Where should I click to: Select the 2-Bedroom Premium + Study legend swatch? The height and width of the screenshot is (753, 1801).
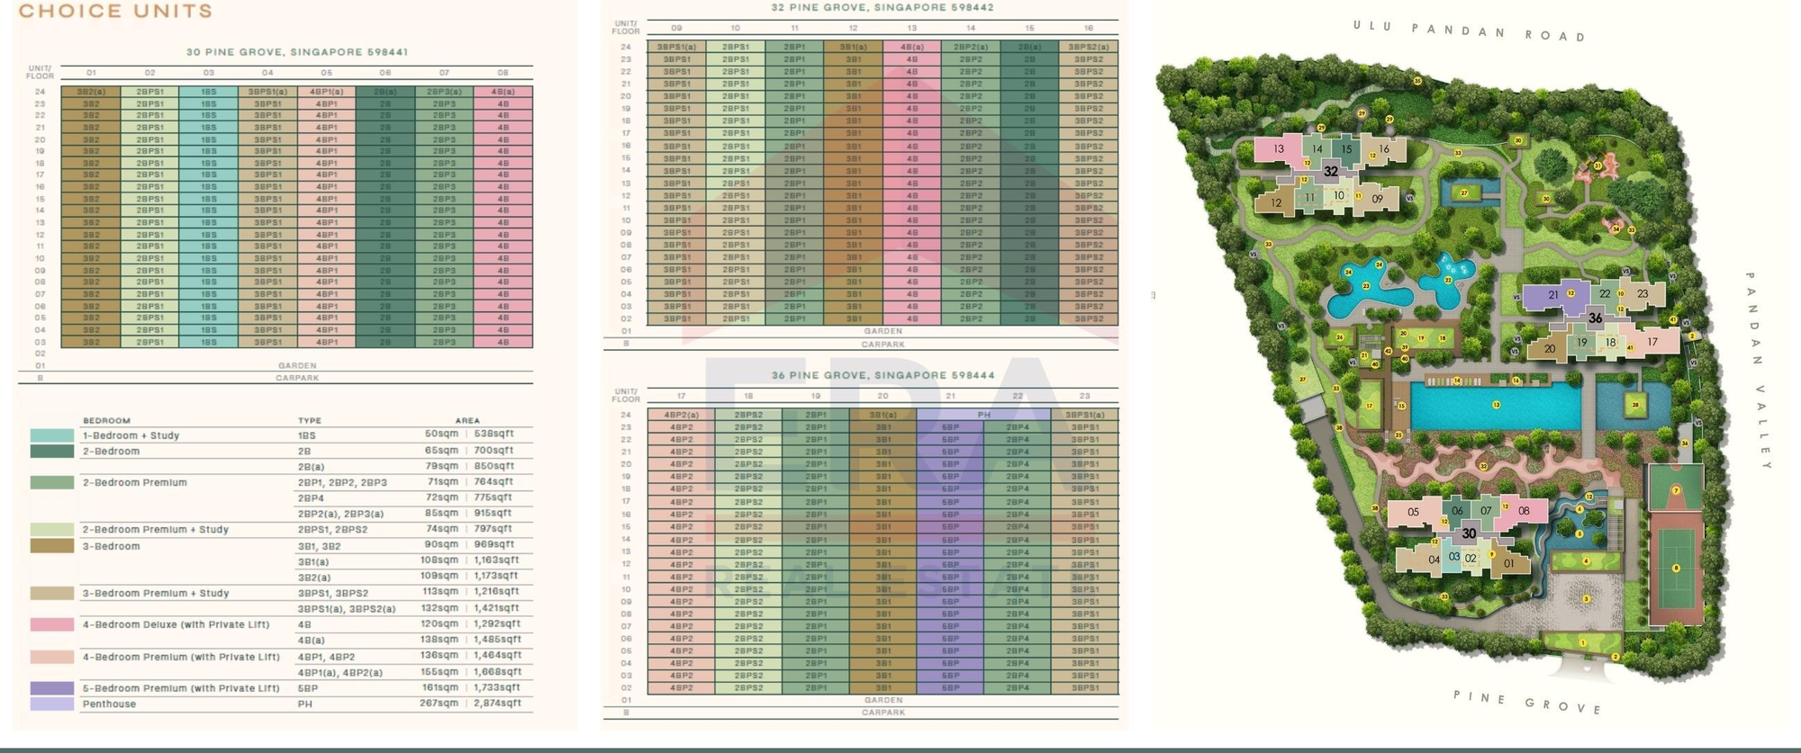[x=51, y=529]
